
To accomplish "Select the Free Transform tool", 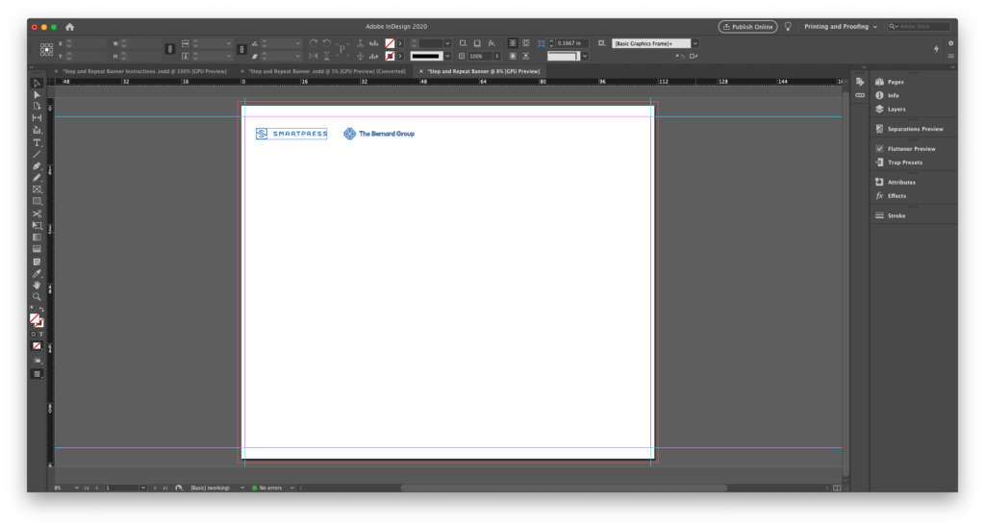I will point(37,225).
